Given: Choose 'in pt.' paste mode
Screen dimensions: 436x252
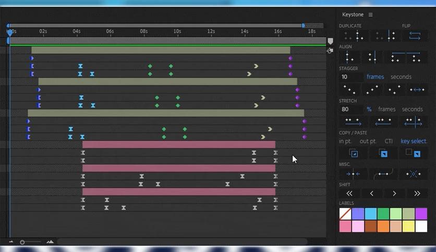Looking at the screenshot, I should [345, 141].
